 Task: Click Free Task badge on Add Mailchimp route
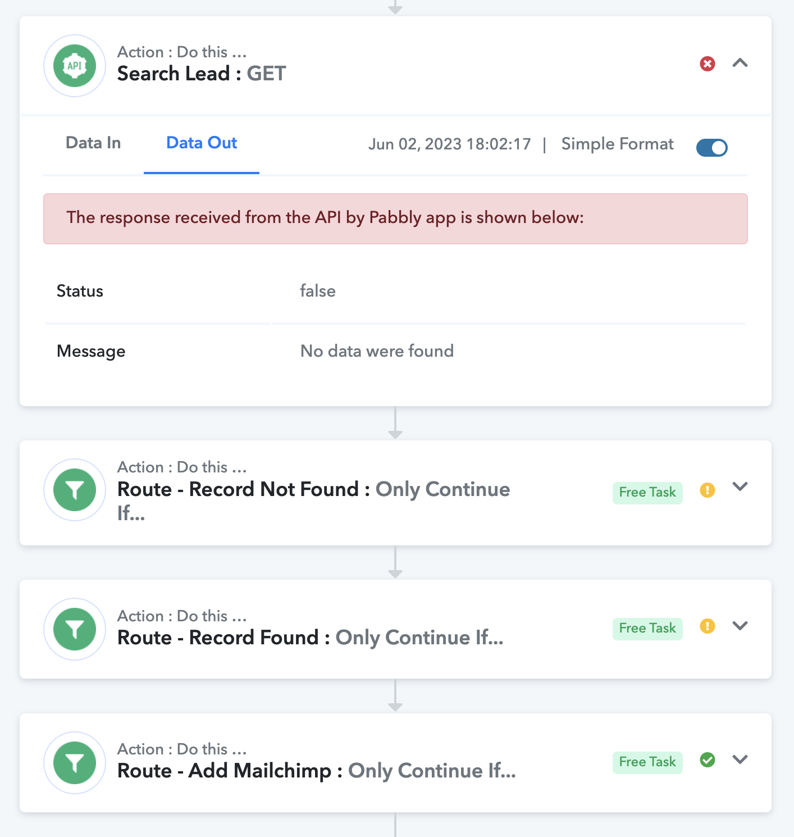(x=647, y=762)
